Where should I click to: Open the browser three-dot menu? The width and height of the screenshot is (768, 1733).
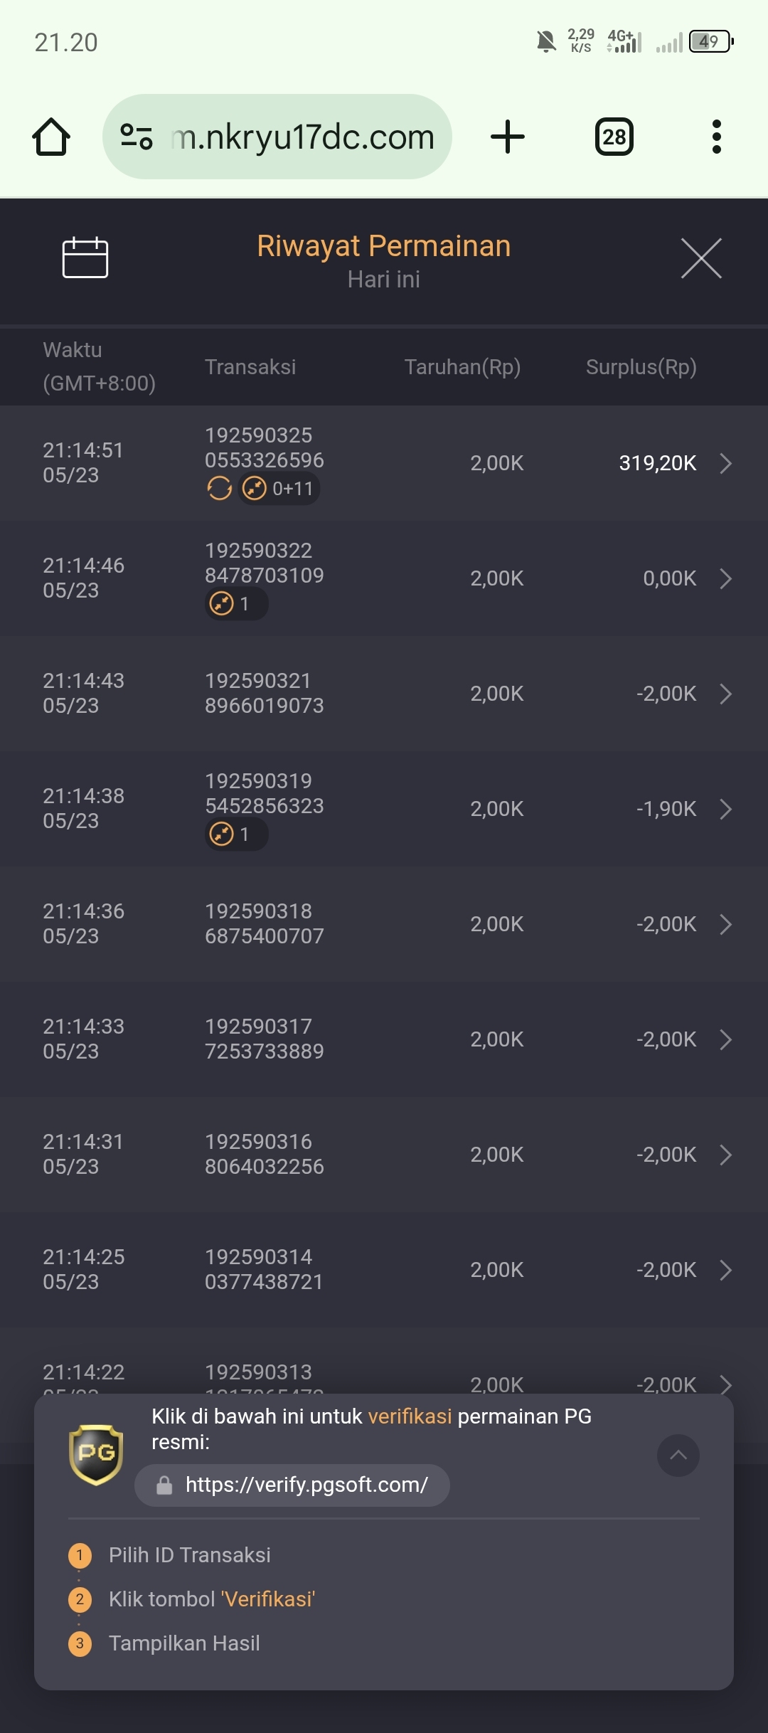[717, 137]
